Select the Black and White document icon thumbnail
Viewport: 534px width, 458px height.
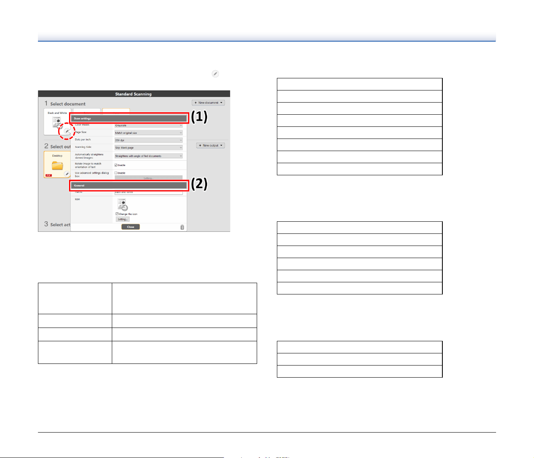[57, 123]
